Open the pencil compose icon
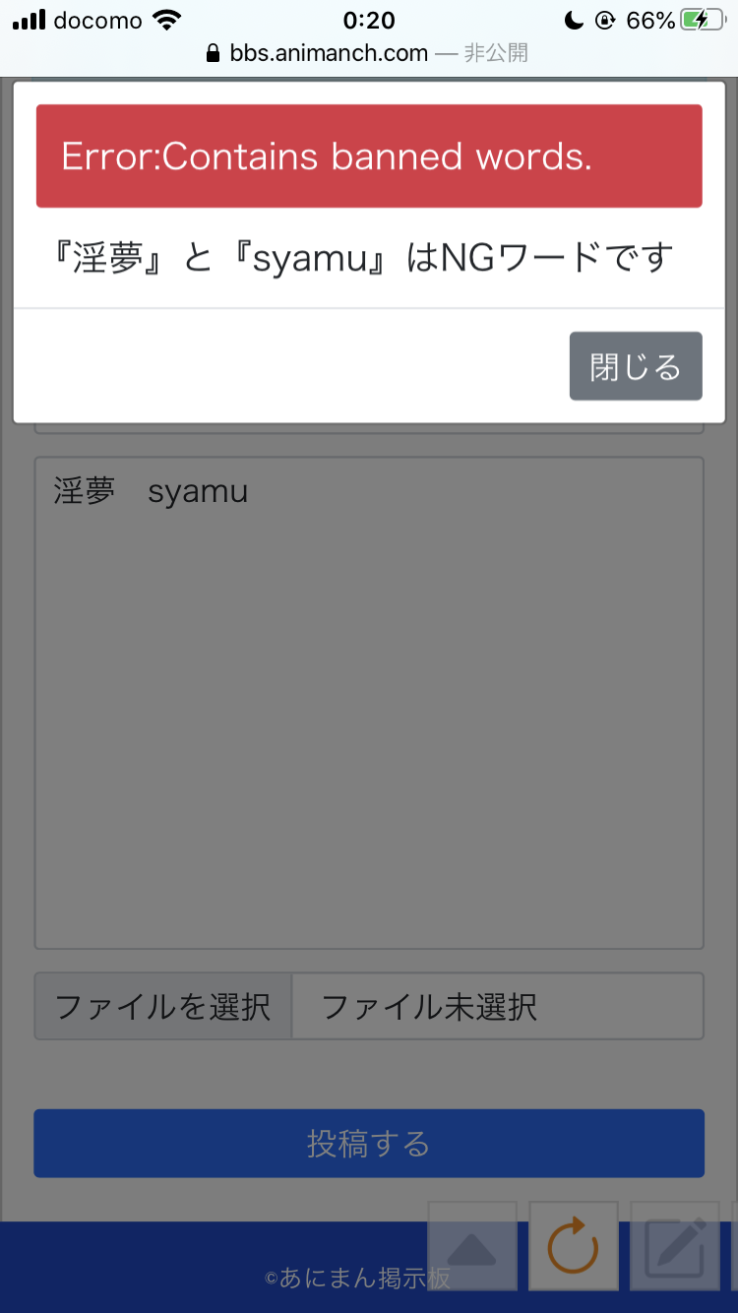This screenshot has height=1313, width=738. (675, 1246)
